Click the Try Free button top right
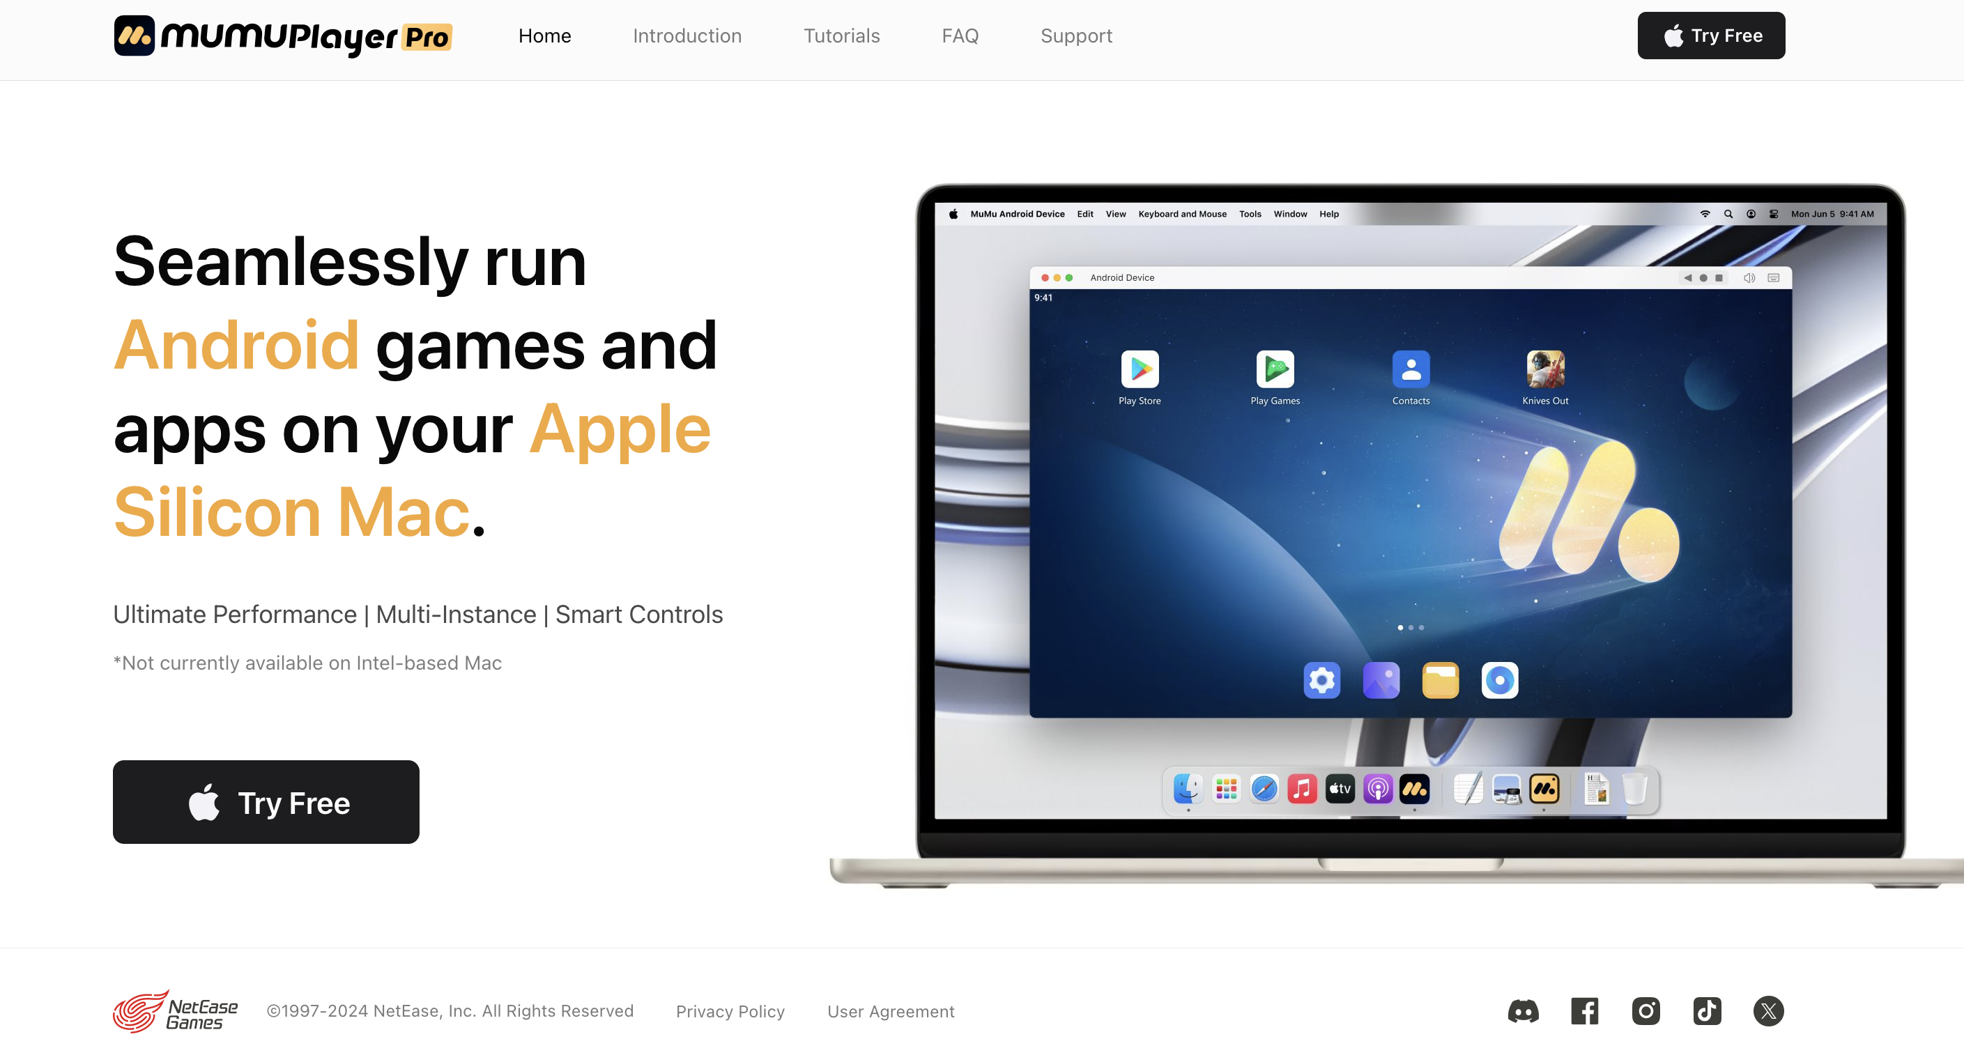 tap(1711, 35)
